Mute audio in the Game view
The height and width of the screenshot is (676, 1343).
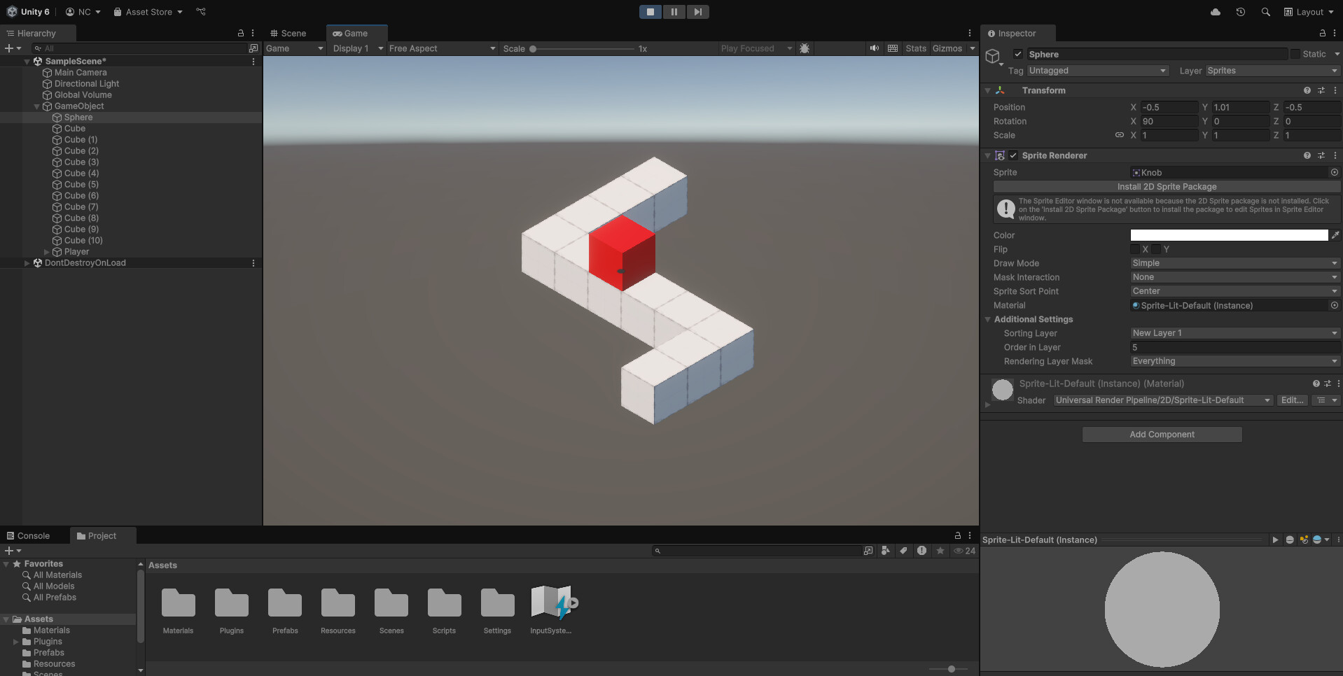coord(873,48)
